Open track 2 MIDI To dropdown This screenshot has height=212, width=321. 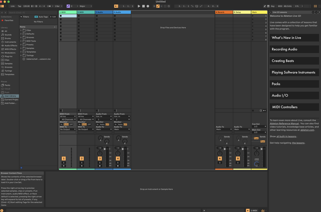pyautogui.click(x=86, y=129)
